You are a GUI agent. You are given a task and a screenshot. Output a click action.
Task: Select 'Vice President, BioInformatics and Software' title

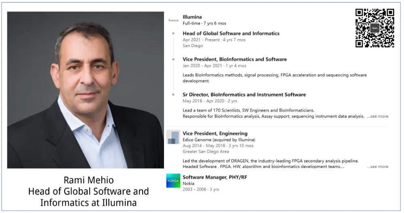pos(235,59)
